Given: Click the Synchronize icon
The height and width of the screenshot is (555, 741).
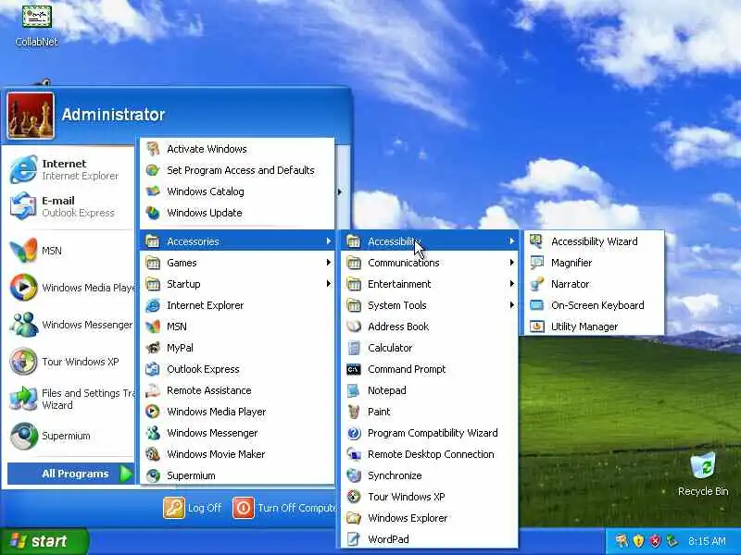Looking at the screenshot, I should (x=354, y=475).
